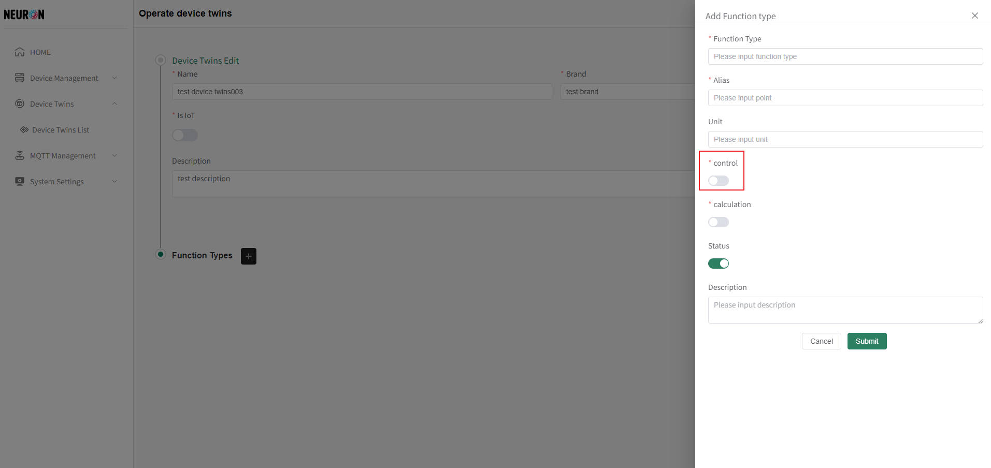Image resolution: width=991 pixels, height=468 pixels.
Task: Click the Alias input field
Action: coord(845,98)
